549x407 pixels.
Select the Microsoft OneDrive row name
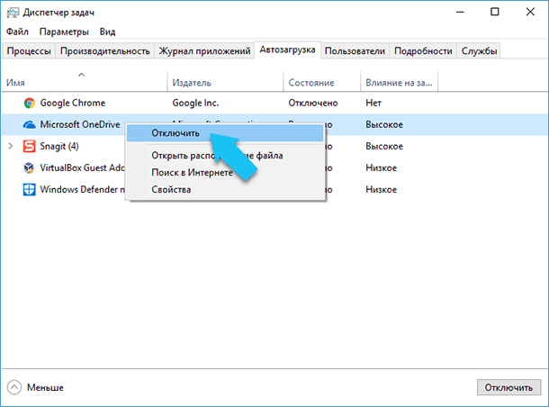80,124
